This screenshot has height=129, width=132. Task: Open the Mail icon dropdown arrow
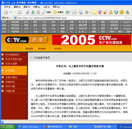click(x=77, y=12)
